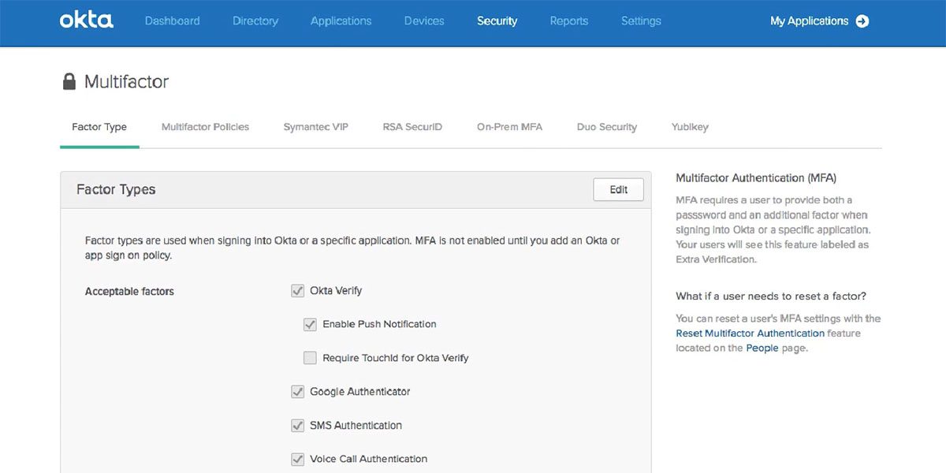Uncheck Voice Call Authentication
This screenshot has height=473, width=946.
297,459
